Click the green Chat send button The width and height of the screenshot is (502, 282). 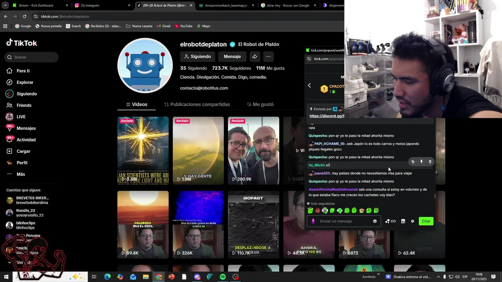coord(426,221)
